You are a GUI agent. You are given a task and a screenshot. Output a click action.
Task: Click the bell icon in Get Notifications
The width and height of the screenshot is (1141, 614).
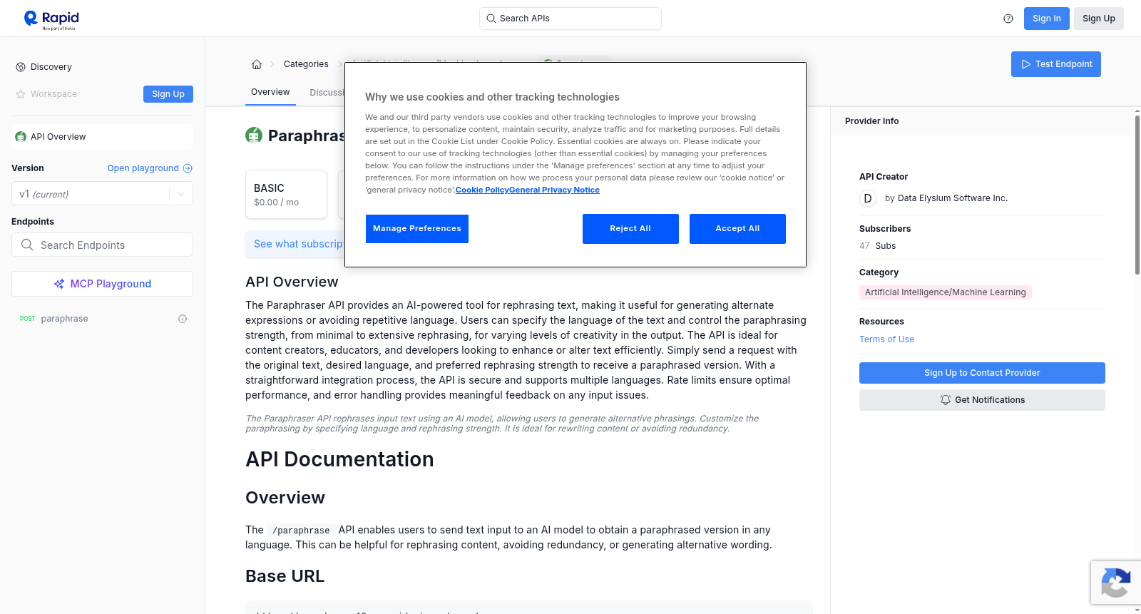[946, 400]
